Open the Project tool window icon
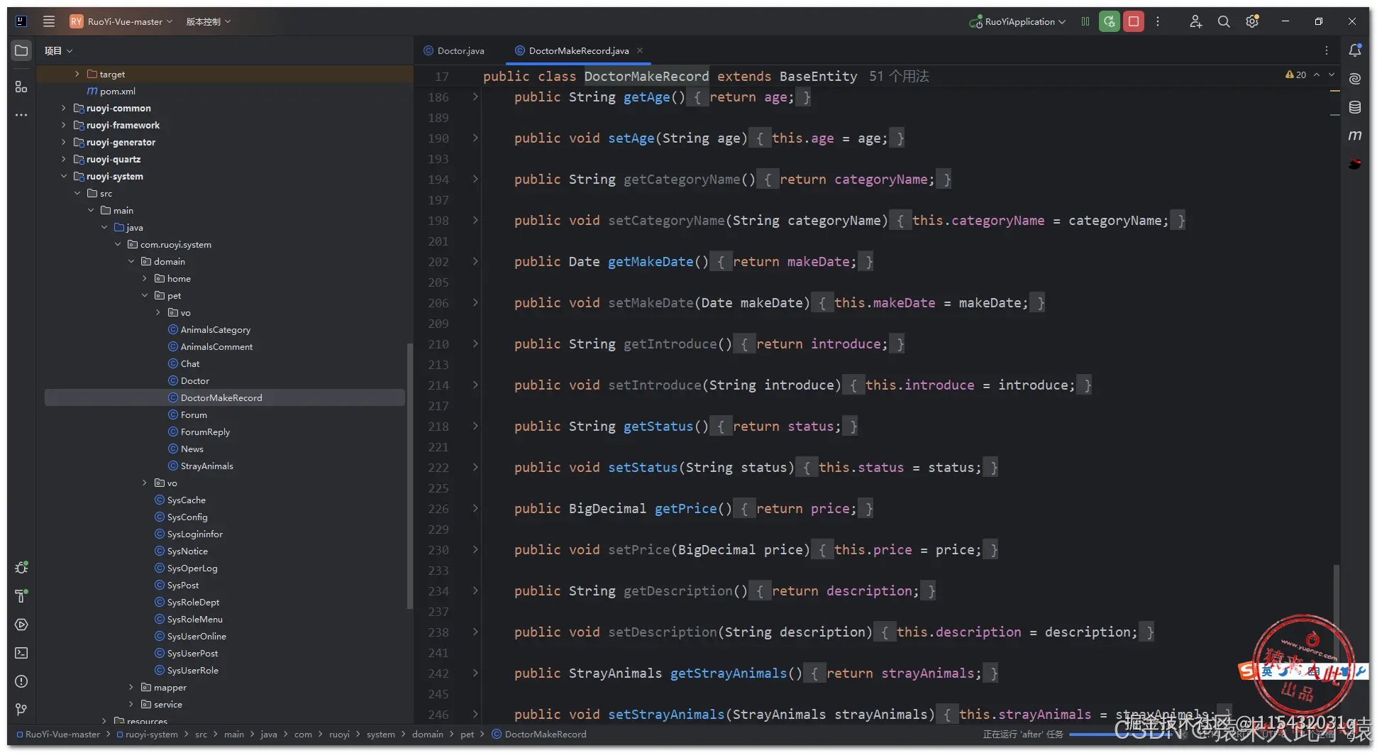 point(21,50)
